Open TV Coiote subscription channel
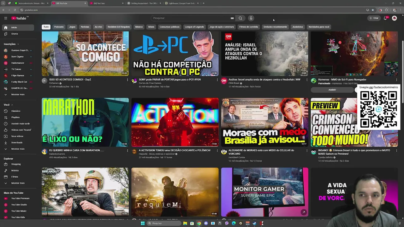Image resolution: width=404 pixels, height=227 pixels. (x=19, y=69)
